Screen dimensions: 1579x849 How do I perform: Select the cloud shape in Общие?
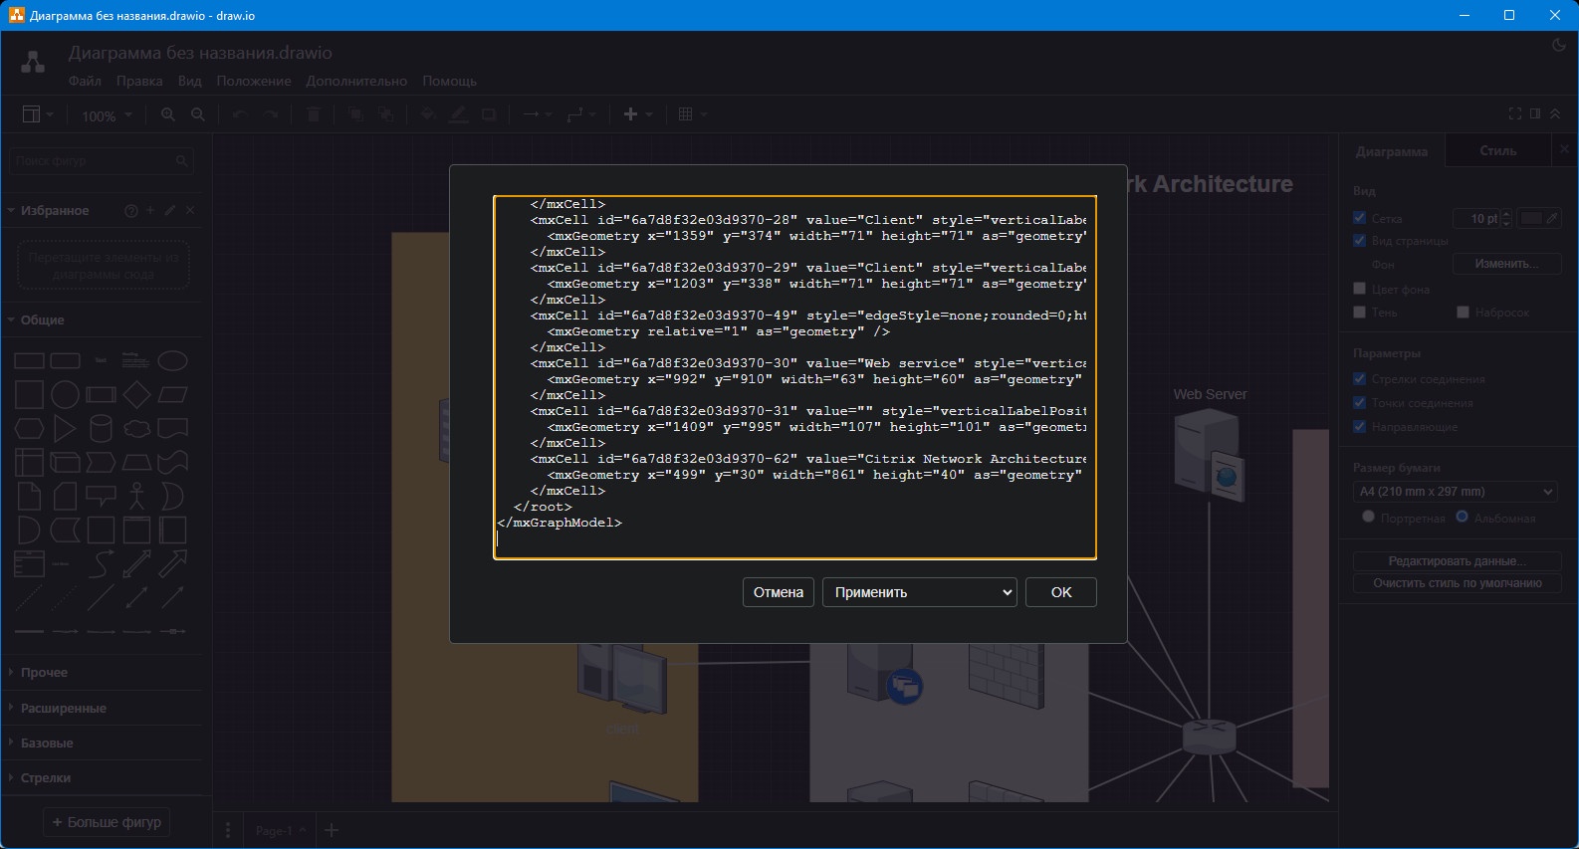136,429
